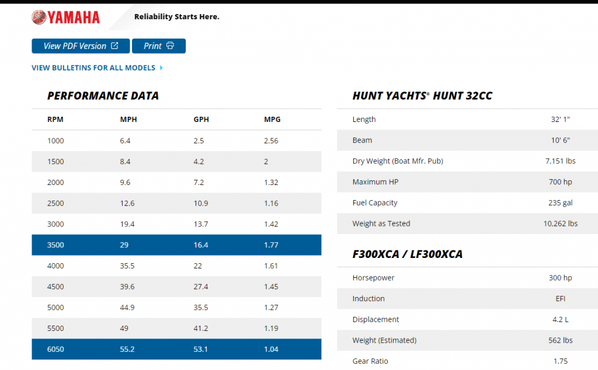The width and height of the screenshot is (598, 370).
Task: Click the F300XCA / LF300XCA heading
Action: pyautogui.click(x=408, y=254)
